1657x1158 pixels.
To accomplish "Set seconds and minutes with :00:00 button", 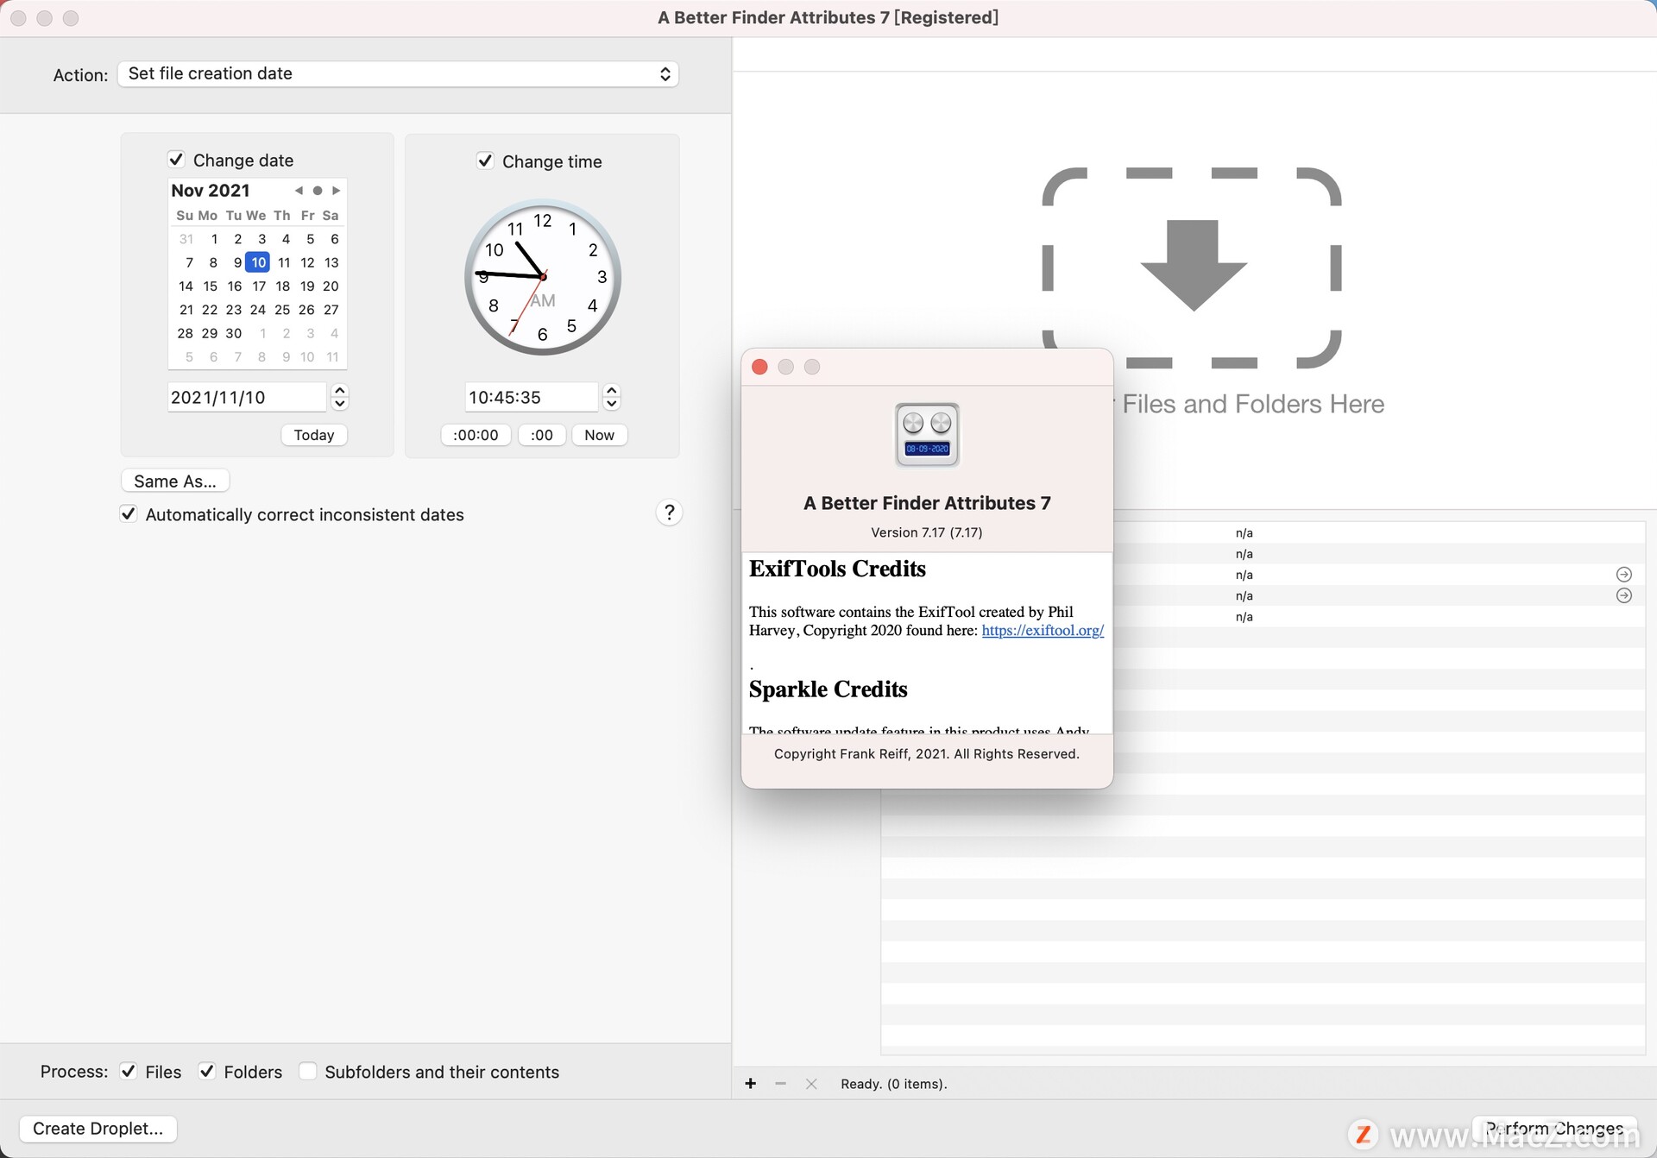I will [476, 435].
